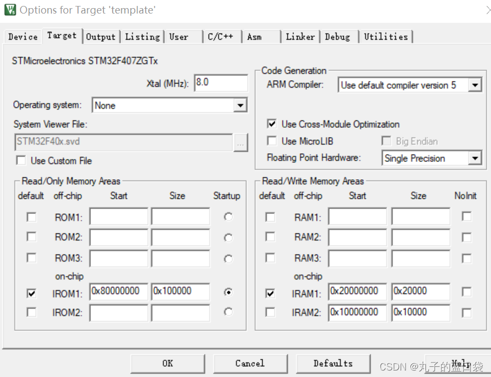Screen dimensions: 491x377
Task: Edit the IRAM1 Start address 0x20000000
Action: 358,292
